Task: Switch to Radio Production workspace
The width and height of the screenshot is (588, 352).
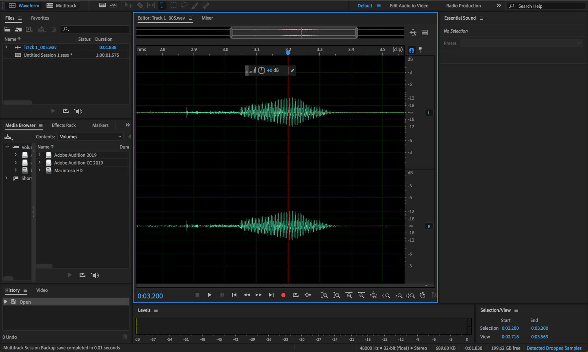Action: (x=463, y=6)
